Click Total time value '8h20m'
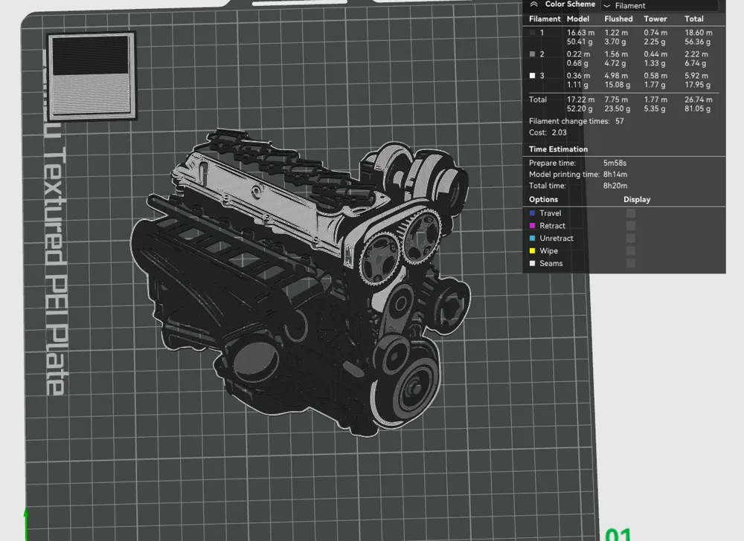The image size is (744, 541). coord(615,186)
